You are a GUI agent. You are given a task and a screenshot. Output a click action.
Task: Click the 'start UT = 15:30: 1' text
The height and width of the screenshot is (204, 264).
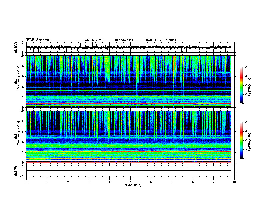click(x=161, y=40)
